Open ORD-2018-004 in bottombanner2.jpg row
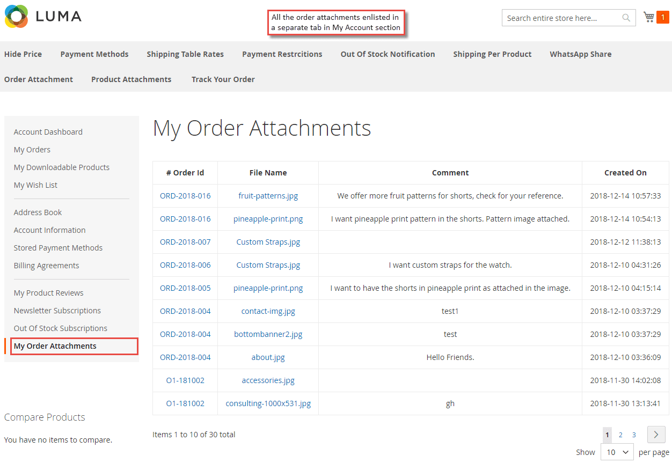 click(x=185, y=334)
